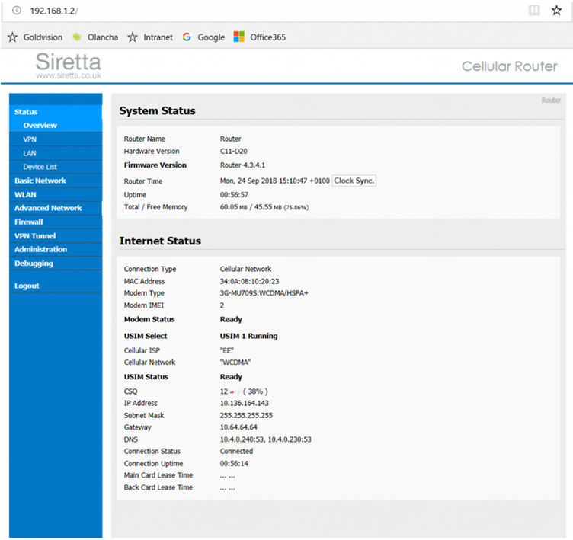Open the Device List page
573x540 pixels.
(x=56, y=167)
